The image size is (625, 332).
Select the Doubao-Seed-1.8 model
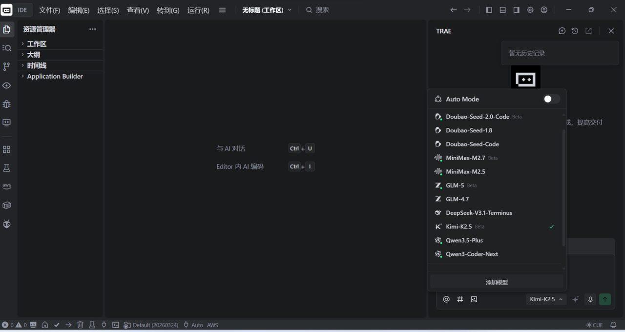[496, 130]
